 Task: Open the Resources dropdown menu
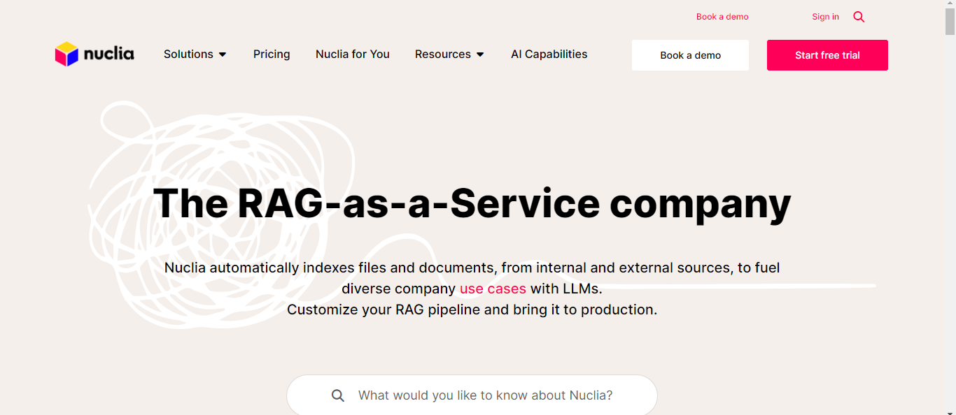(443, 54)
